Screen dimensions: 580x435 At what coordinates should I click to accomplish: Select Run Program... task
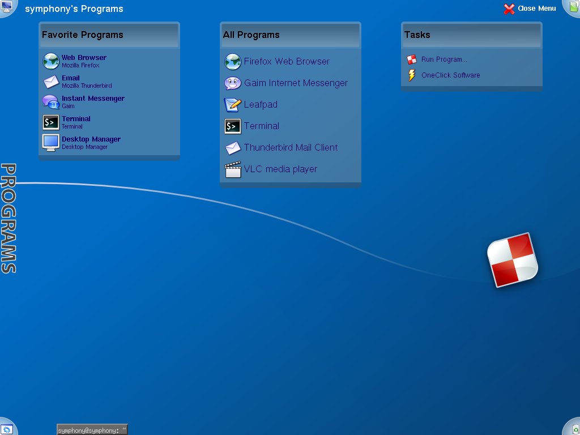point(444,59)
